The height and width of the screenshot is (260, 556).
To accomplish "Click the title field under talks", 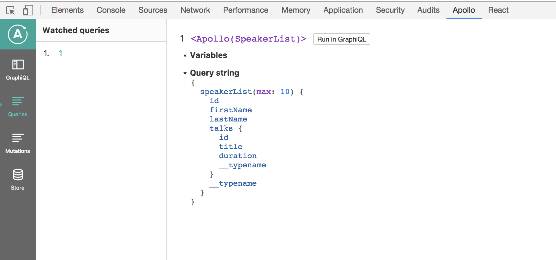I will (x=231, y=147).
